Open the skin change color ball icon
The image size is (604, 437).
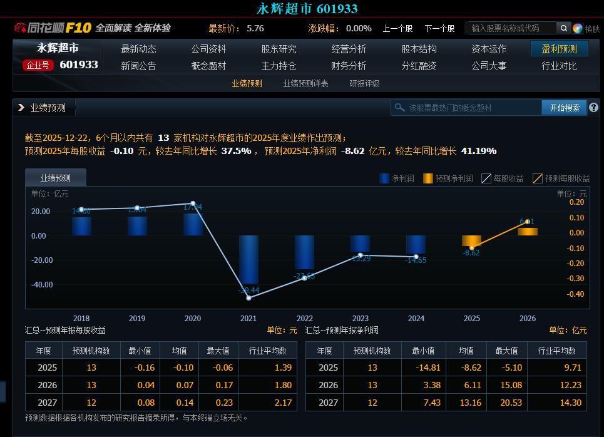(578, 29)
